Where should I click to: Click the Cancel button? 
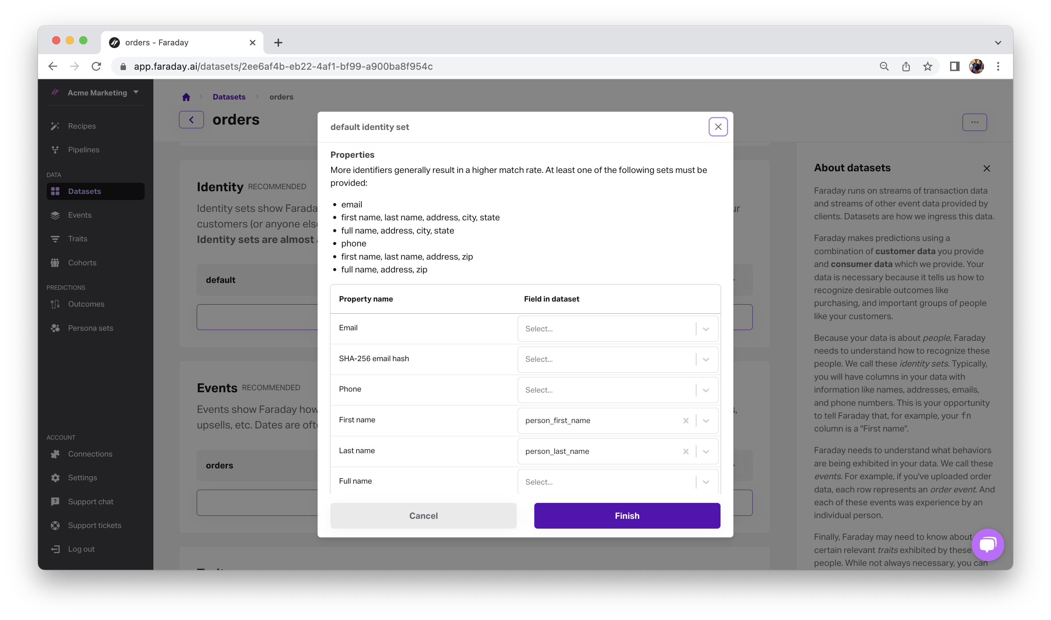423,515
